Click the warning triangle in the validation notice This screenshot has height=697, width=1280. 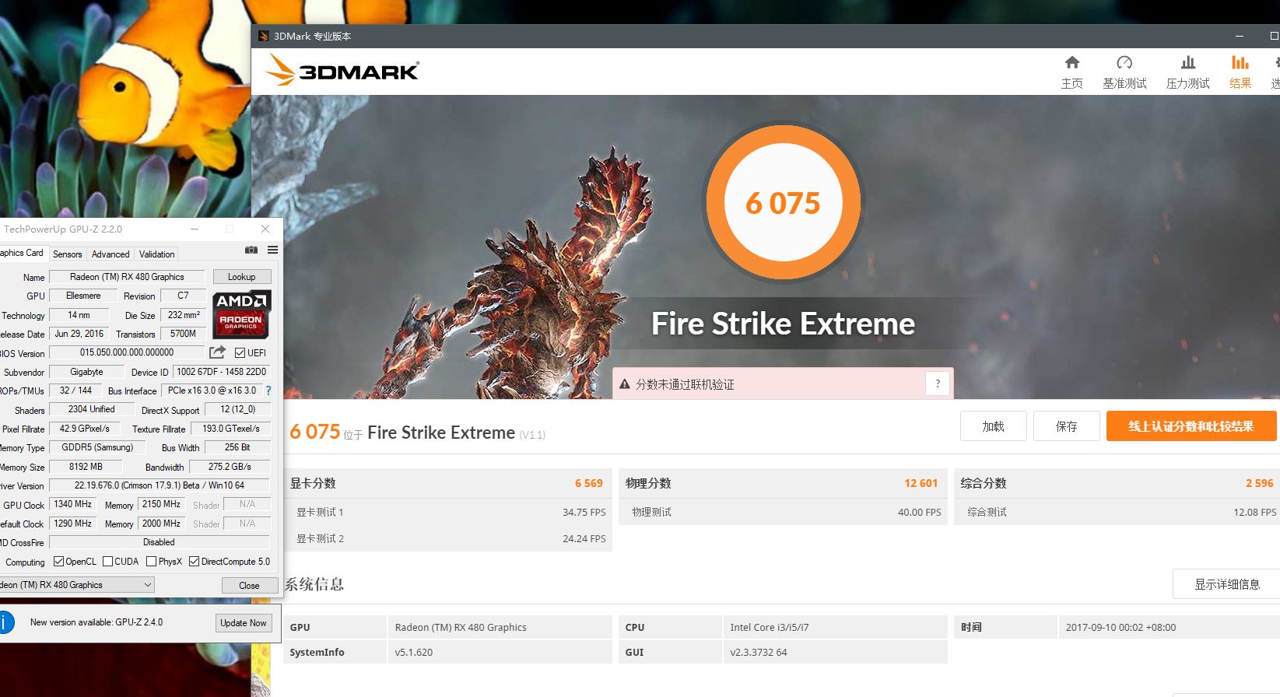click(624, 384)
